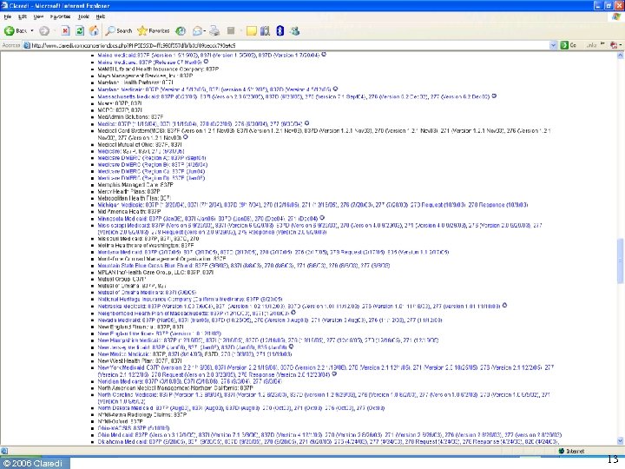625x469 pixels.
Task: Open the North Dakota Medicaid link
Action: (241, 408)
